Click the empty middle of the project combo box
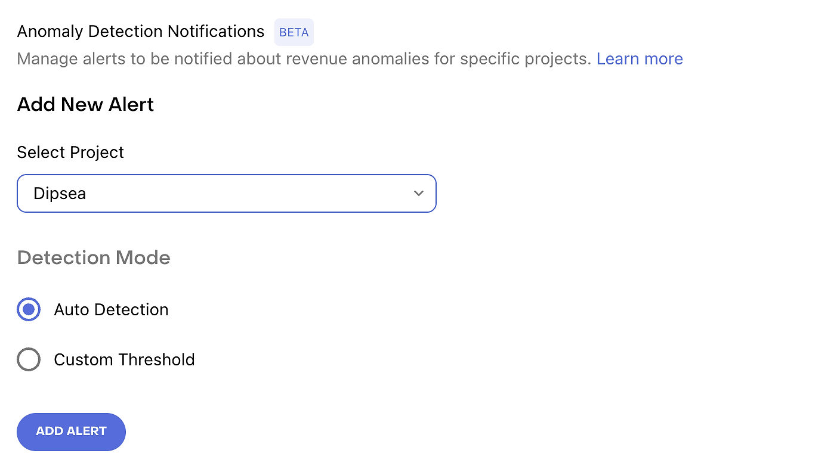Screen dimensions: 840x472 pyautogui.click(x=251, y=193)
